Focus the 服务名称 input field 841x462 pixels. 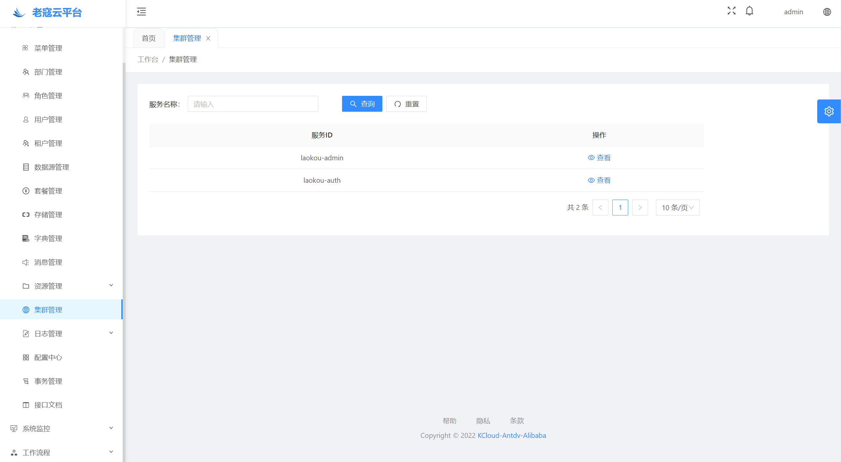click(x=253, y=104)
